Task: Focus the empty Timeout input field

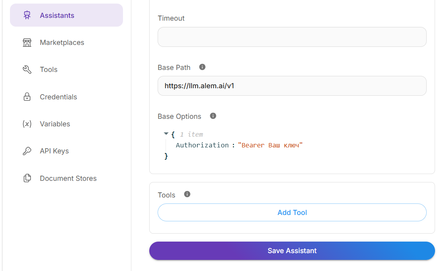Action: (x=292, y=37)
